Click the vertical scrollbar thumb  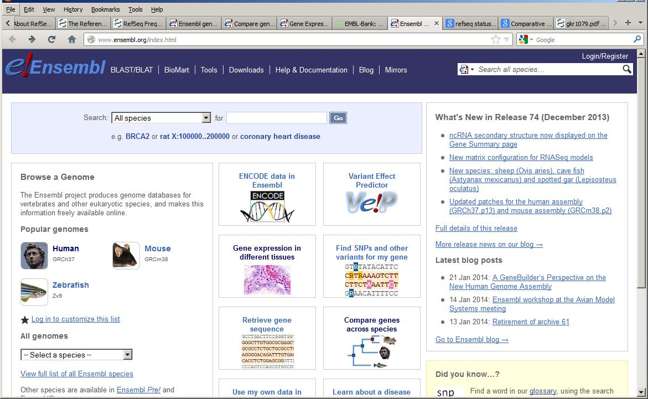641,174
